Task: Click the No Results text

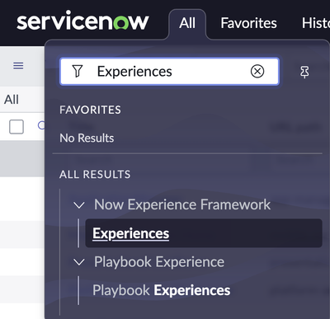Action: [87, 138]
